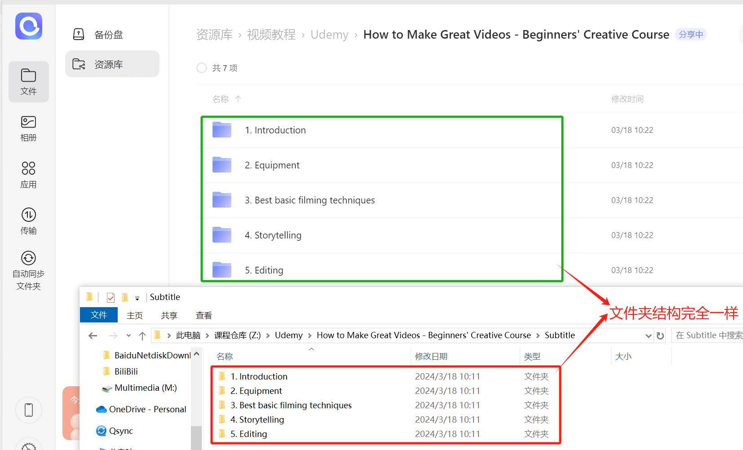Image resolution: width=743 pixels, height=450 pixels.
Task: Select BiliBili folder in Explorer tree
Action: pyautogui.click(x=120, y=371)
